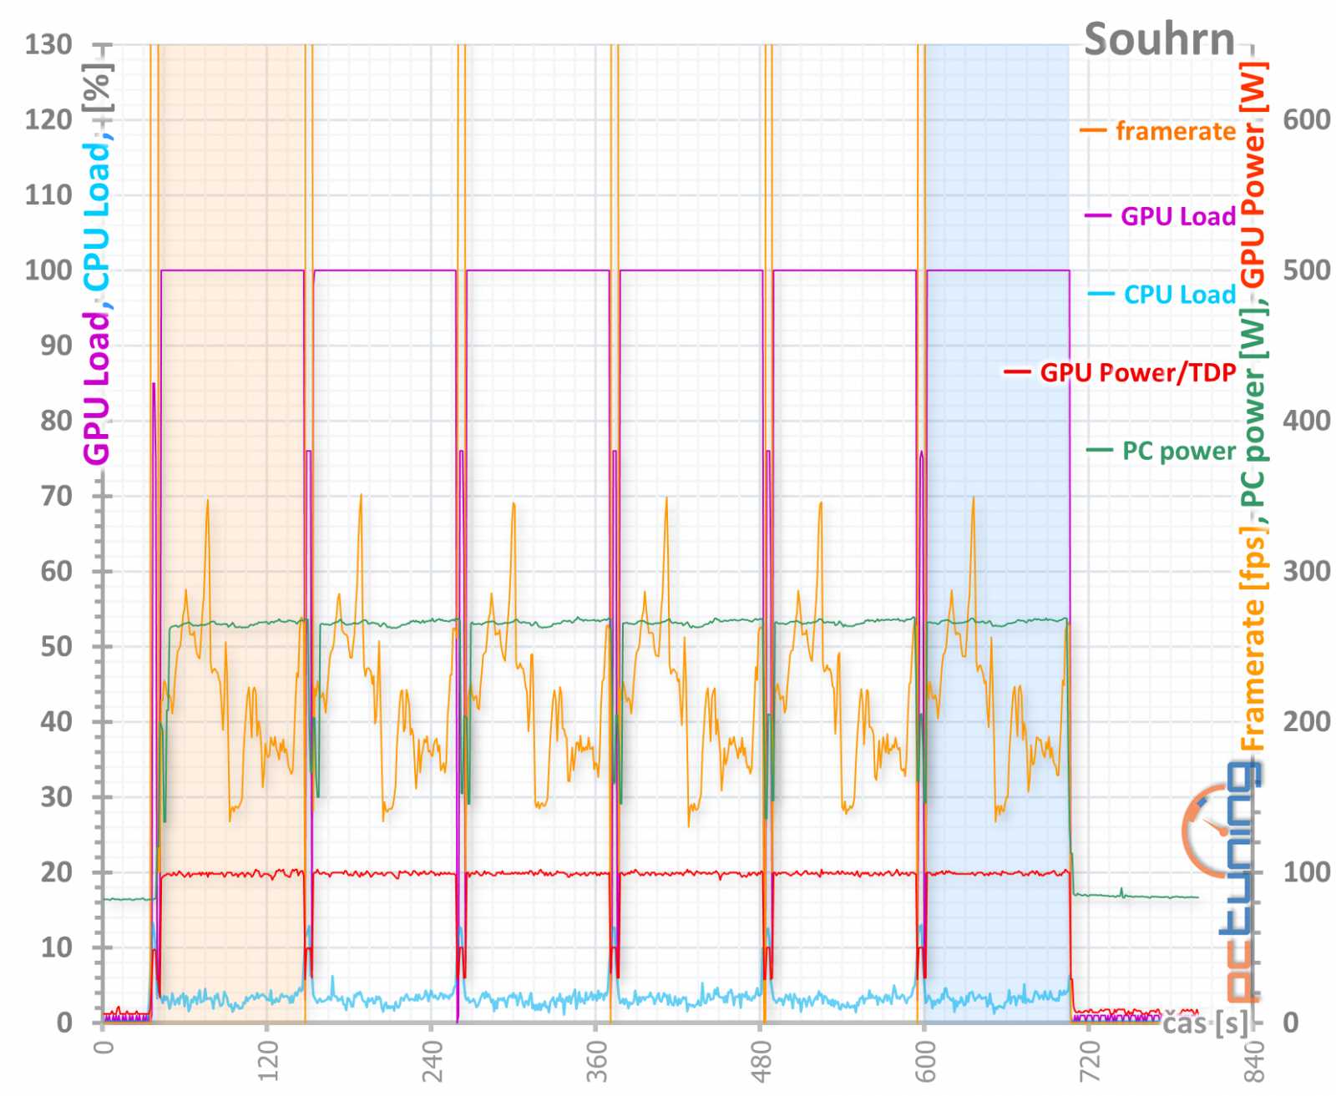Click the right axis label 'GPU Power [W]'
Viewport: 1336px width, 1096px height.
tap(1253, 174)
